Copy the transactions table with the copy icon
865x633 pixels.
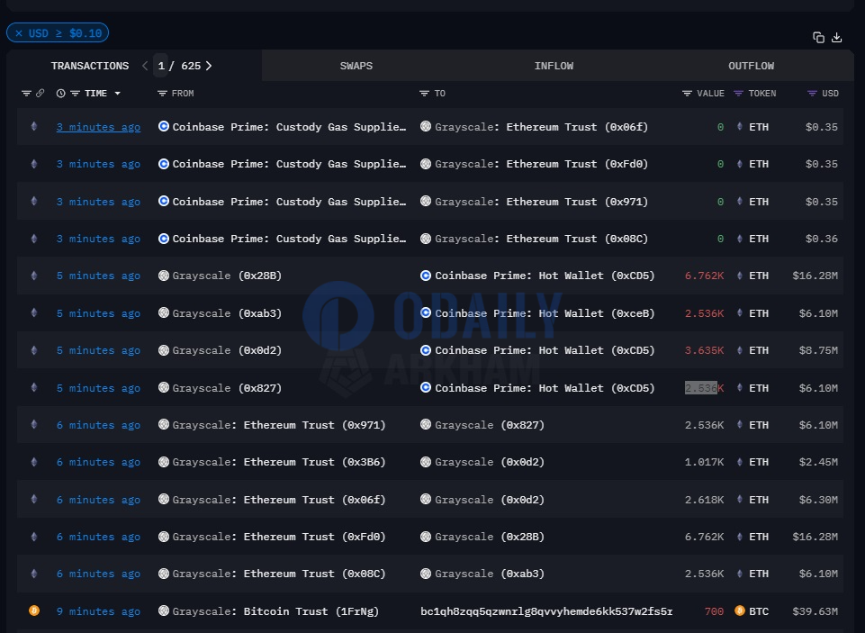pyautogui.click(x=819, y=38)
